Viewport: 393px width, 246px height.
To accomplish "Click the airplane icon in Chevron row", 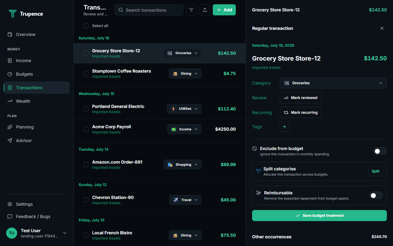I will coord(176,200).
